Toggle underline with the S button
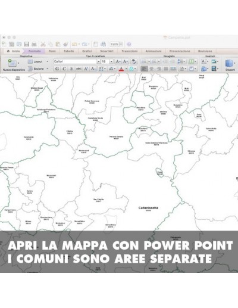The image size is (238, 308). (71, 69)
